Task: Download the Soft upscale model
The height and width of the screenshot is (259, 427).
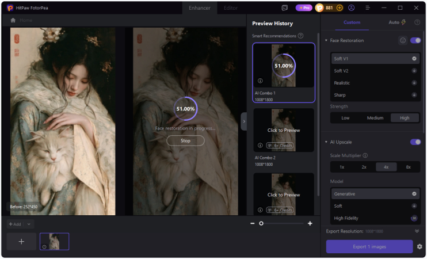Action: coord(414,206)
